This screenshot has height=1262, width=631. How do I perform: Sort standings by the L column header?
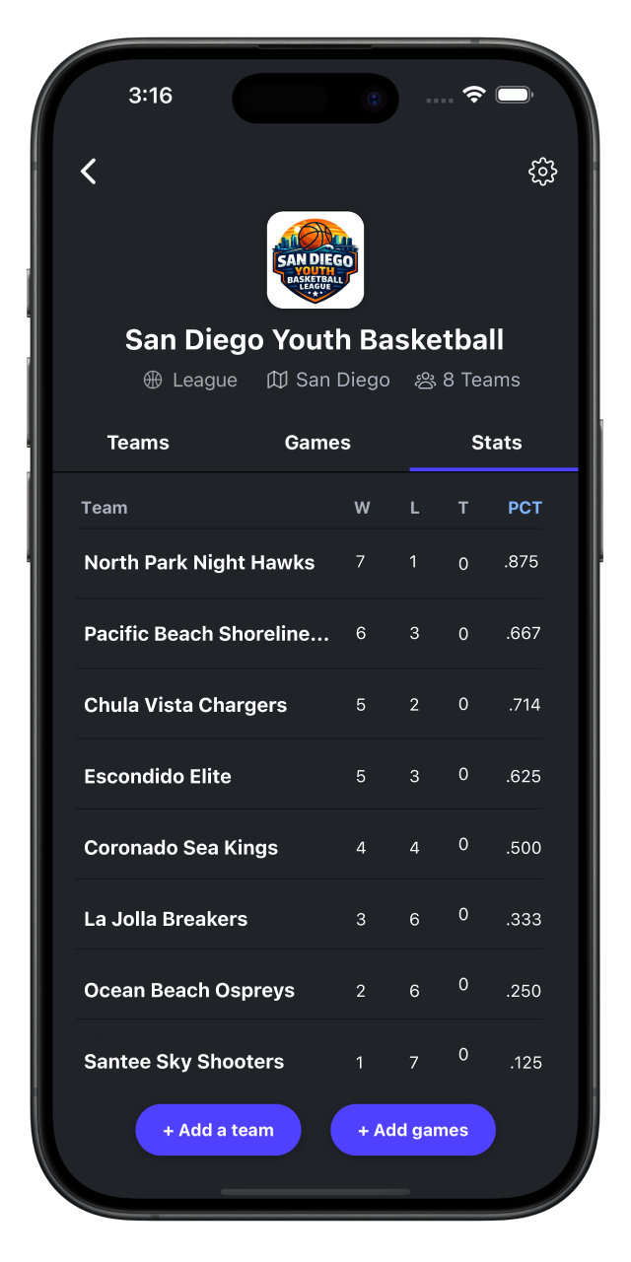414,507
